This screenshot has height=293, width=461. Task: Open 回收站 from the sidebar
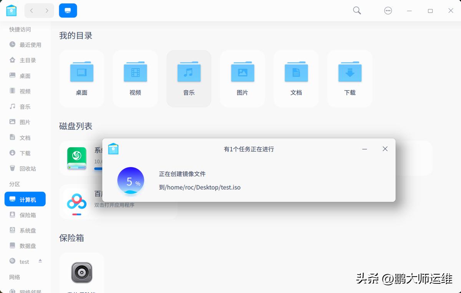point(24,168)
